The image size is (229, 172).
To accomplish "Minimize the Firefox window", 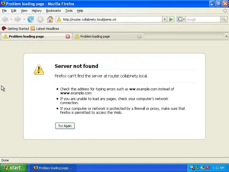I will [x=212, y=4].
